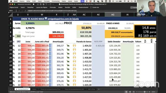This screenshot has height=93, width=166.
Task: Click the fx insert function icon
Action: coord(25,11)
